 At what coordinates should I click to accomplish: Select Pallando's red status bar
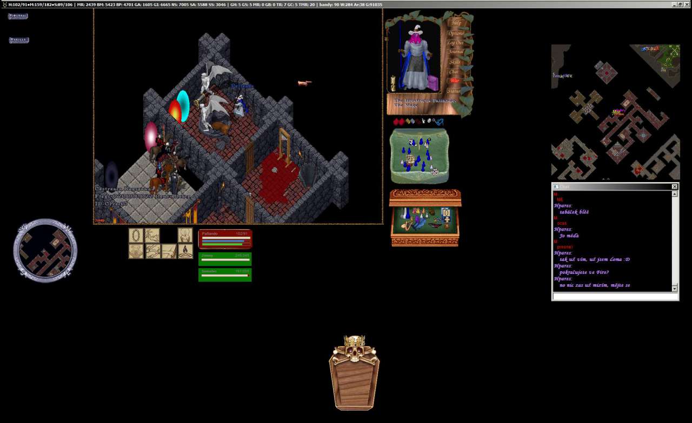point(225,239)
